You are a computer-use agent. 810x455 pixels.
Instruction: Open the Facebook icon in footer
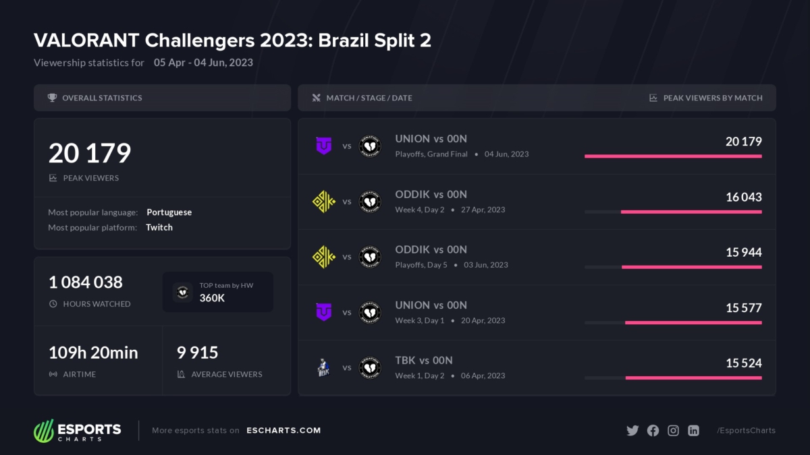[x=653, y=431]
